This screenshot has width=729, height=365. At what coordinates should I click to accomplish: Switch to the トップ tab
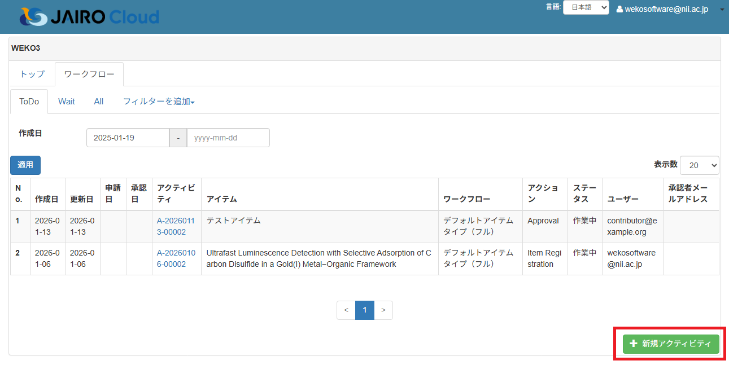coord(32,74)
